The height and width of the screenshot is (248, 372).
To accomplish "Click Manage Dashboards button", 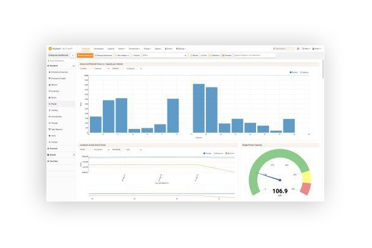I will (x=104, y=55).
